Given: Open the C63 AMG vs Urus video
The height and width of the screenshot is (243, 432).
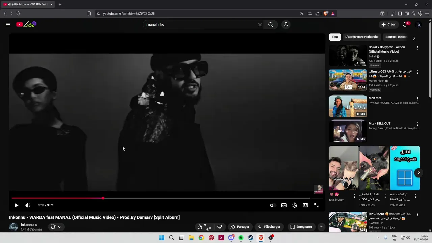Looking at the screenshot, I should click(x=348, y=80).
